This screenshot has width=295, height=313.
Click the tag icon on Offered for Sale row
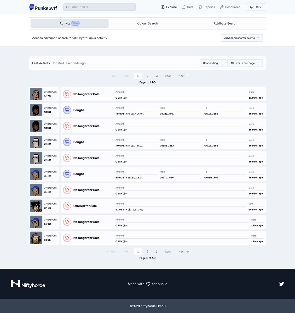(x=67, y=206)
